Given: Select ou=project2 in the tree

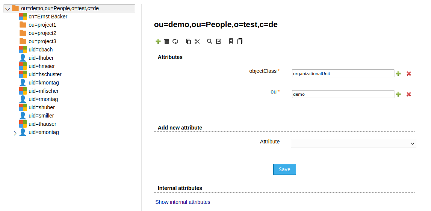Looking at the screenshot, I should 42,33.
